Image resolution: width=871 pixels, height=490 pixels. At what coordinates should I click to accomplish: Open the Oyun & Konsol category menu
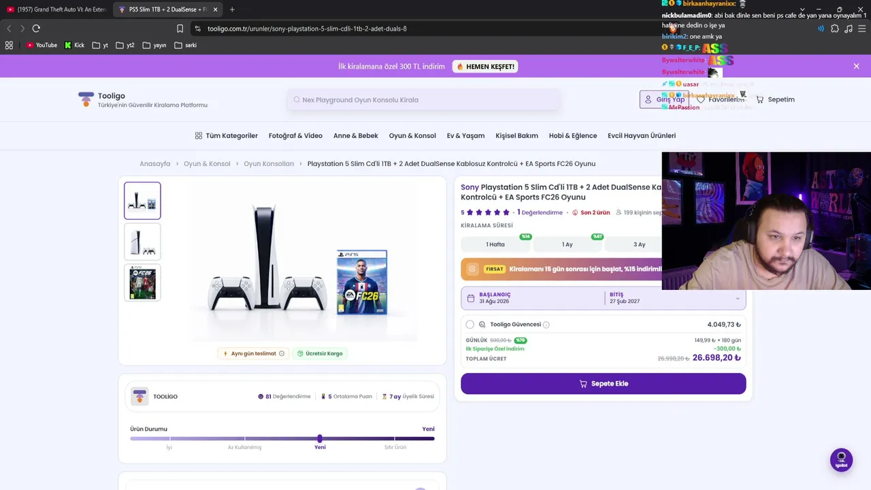tap(412, 136)
